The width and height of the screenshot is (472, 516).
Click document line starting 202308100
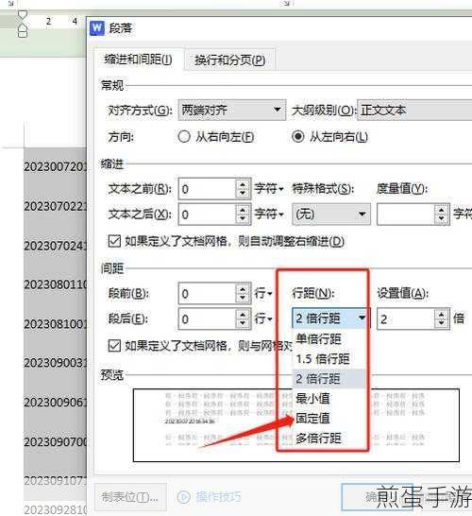55,324
